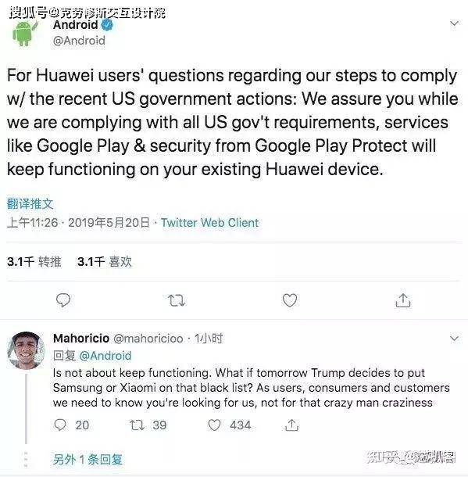Expand the dropdown chevron on Mahoricio's reply

point(454,339)
